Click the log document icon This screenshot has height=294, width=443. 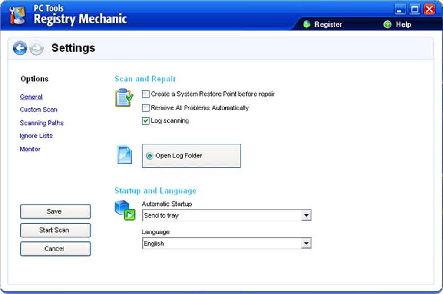tap(125, 154)
